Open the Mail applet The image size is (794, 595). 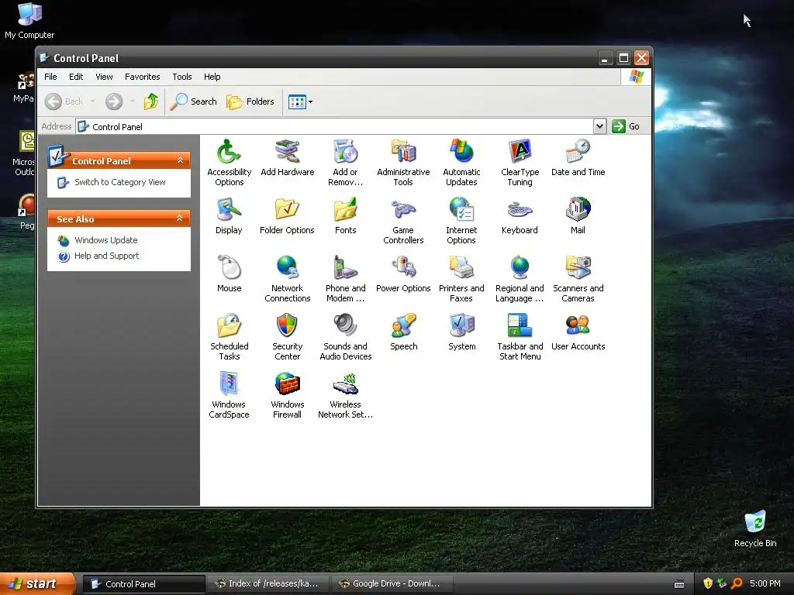578,215
